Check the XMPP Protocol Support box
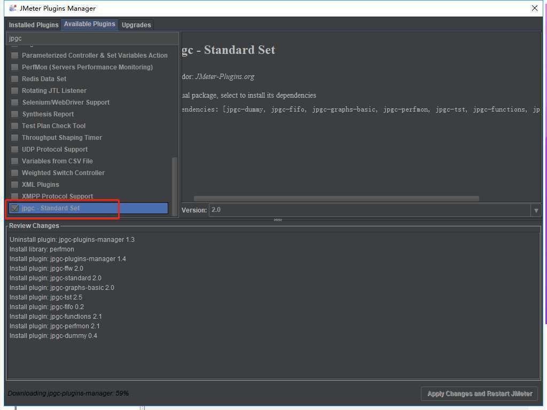 point(14,196)
